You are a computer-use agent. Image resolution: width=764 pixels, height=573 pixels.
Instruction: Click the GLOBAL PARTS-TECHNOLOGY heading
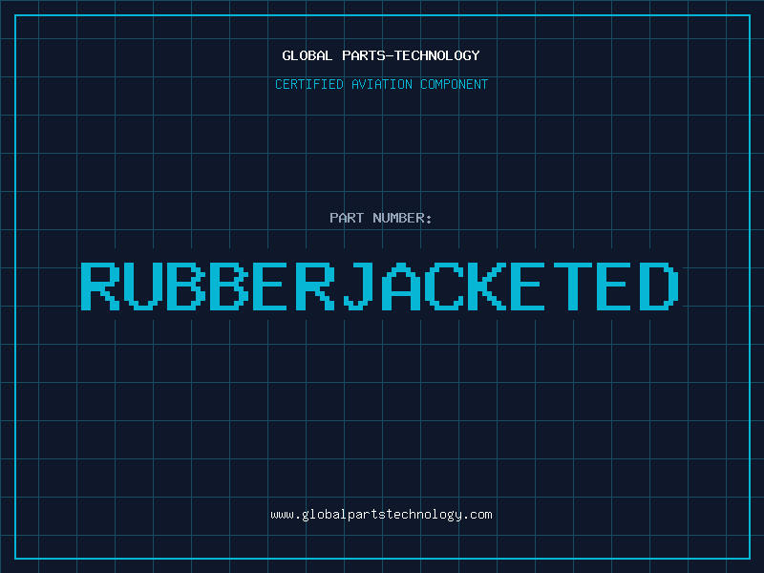381,55
